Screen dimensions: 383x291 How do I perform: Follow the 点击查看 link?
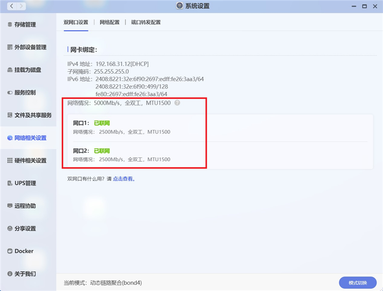124,179
